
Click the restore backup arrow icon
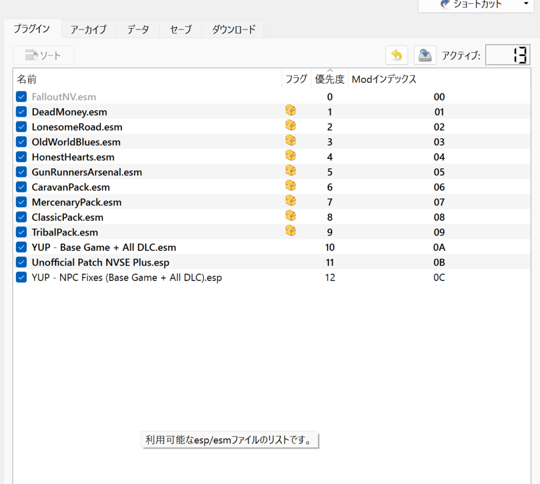(x=397, y=55)
